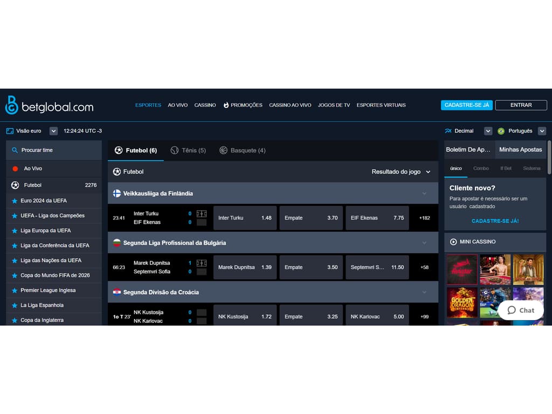Select the Combo bet slip tab
552x414 pixels.
(481, 168)
